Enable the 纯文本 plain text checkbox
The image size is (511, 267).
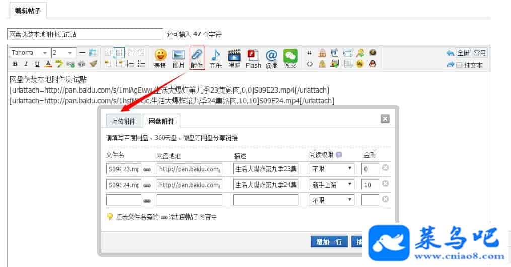[x=459, y=65]
